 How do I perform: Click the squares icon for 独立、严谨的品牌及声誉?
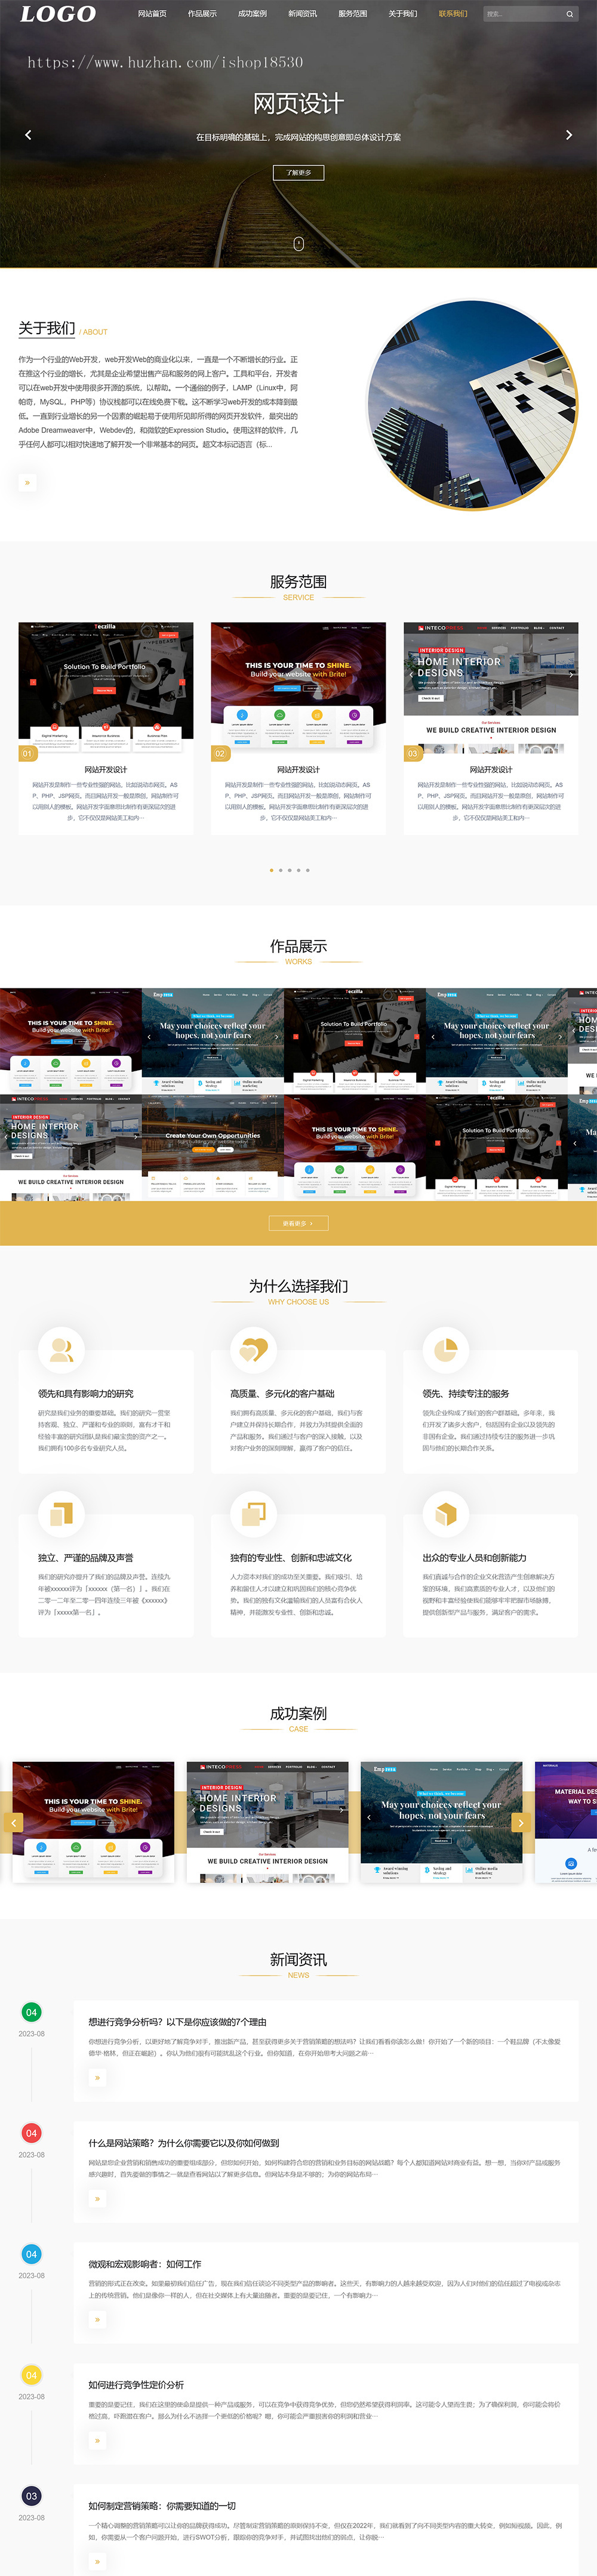click(61, 1514)
